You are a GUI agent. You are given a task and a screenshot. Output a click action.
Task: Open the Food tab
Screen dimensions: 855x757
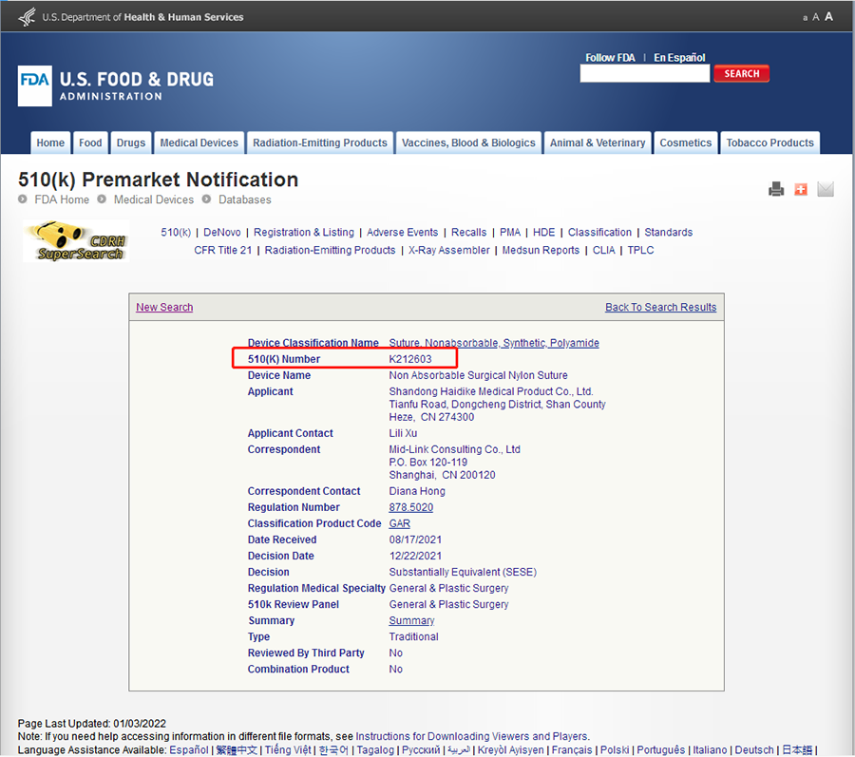[x=90, y=142]
